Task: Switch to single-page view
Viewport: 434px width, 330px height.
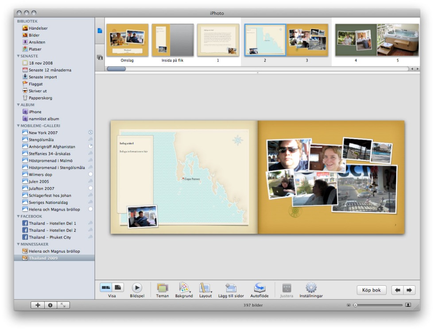Action: tap(118, 288)
